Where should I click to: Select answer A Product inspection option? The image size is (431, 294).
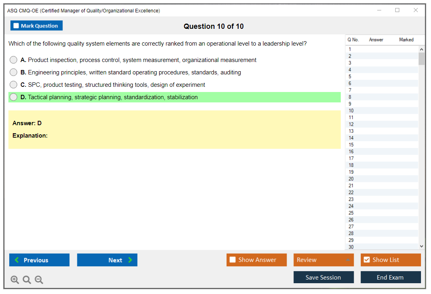[x=14, y=60]
